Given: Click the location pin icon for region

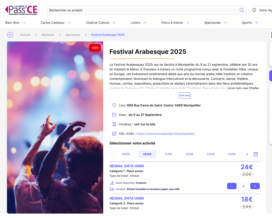Looking at the screenshot, I should tap(254, 10).
